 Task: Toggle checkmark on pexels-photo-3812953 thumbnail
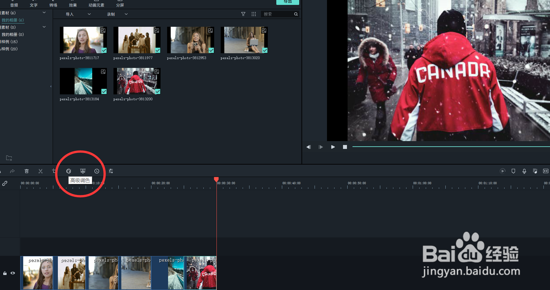tap(211, 50)
